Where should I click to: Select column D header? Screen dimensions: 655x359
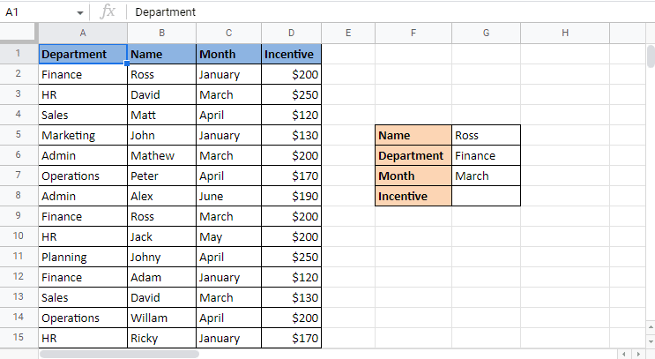tap(292, 34)
